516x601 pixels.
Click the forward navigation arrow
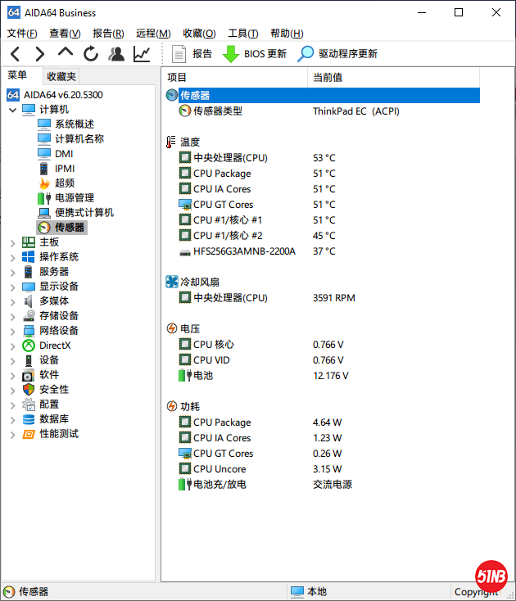coord(39,54)
